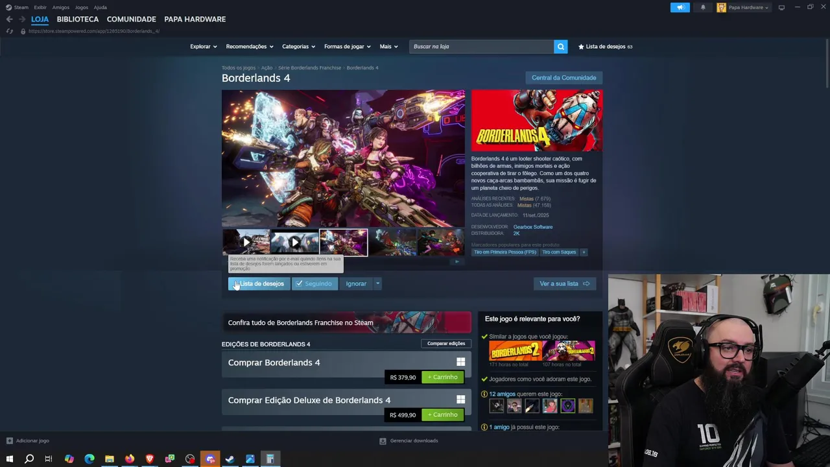Open the Formas de jogar dropdown

point(348,47)
